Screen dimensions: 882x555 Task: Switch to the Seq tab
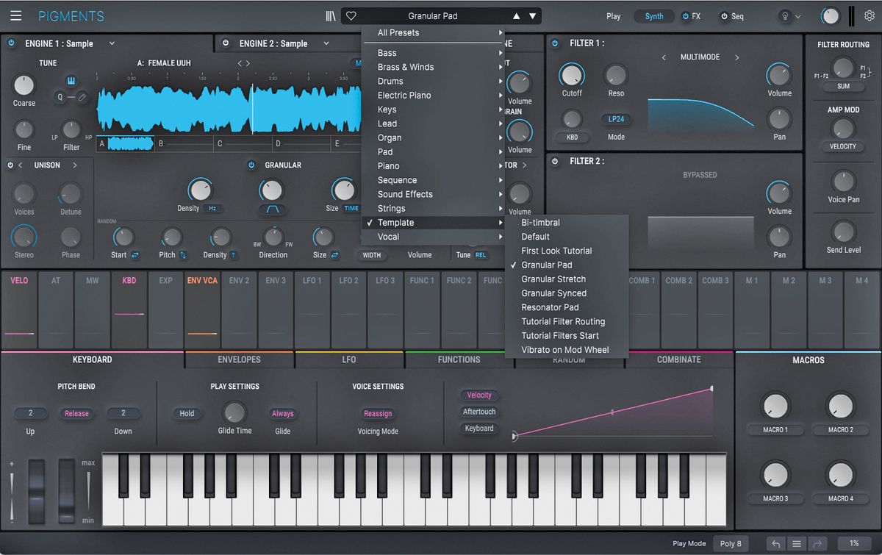(x=736, y=15)
